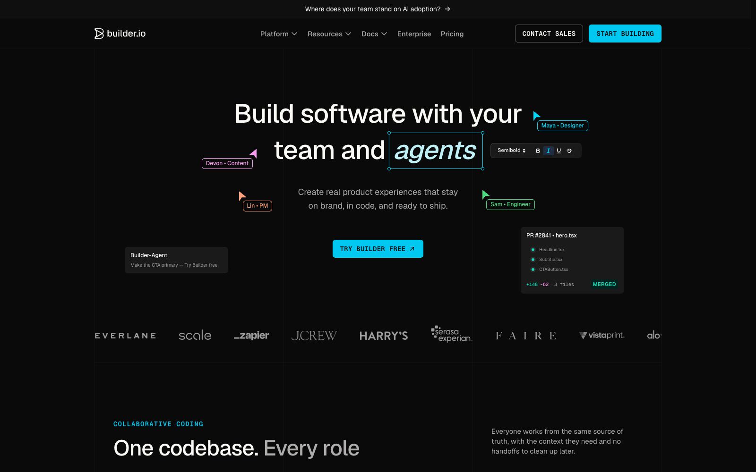Click the Contact Sales button
The image size is (756, 472).
pos(549,34)
